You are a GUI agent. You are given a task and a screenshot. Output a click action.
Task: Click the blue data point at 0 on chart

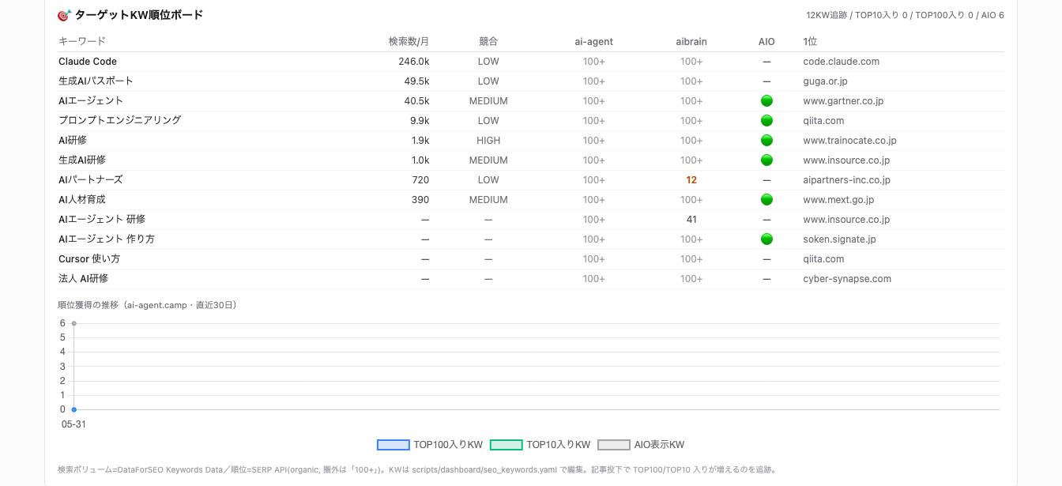73,409
